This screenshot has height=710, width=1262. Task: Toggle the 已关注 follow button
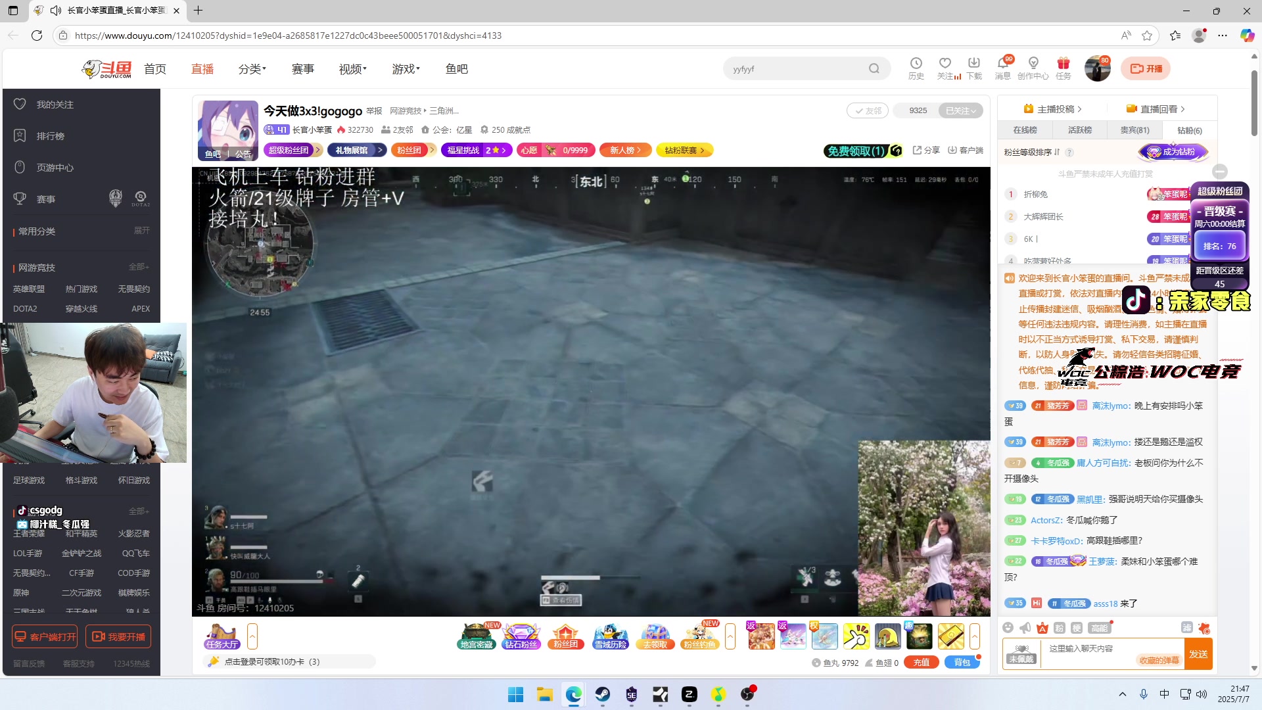960,110
